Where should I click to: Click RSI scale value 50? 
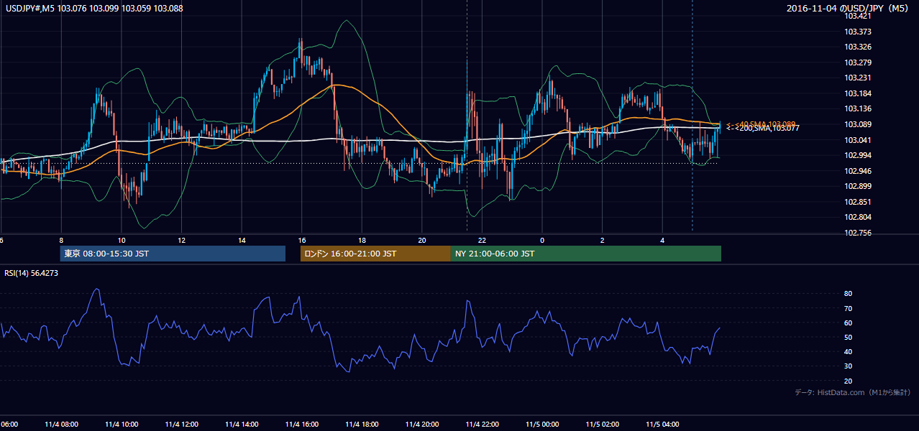[x=849, y=337]
